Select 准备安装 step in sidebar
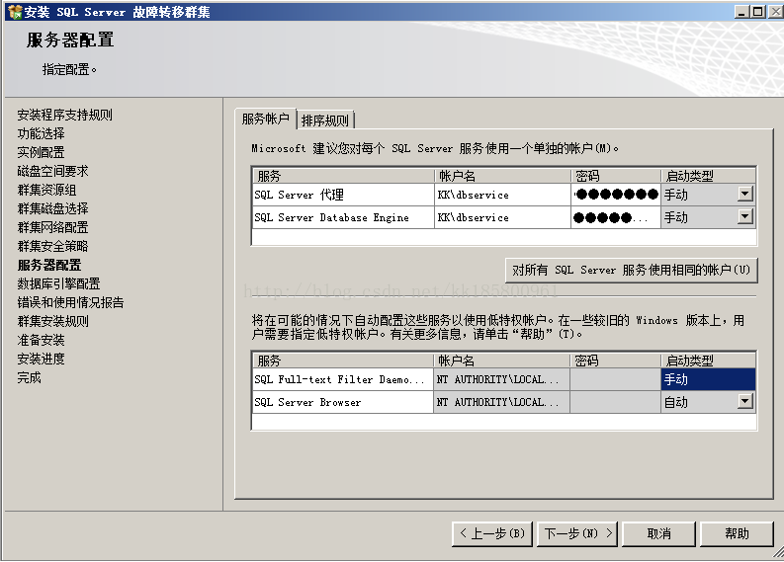 coord(41,340)
